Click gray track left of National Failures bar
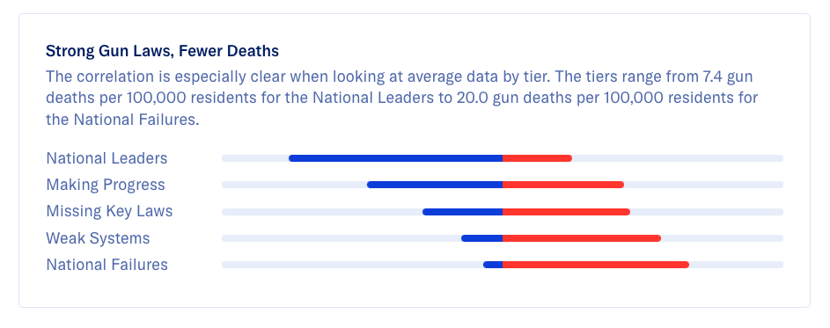 (x=352, y=265)
